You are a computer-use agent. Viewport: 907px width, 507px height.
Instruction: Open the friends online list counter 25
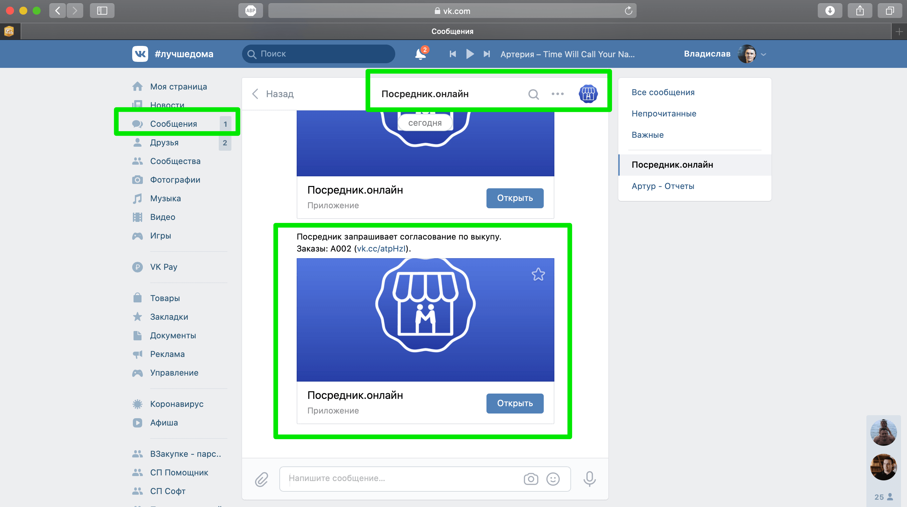(x=883, y=496)
